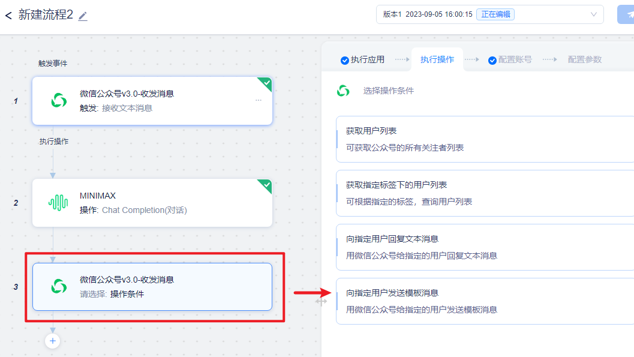Open the step 3 WeChat action card
The width and height of the screenshot is (634, 357).
152,287
